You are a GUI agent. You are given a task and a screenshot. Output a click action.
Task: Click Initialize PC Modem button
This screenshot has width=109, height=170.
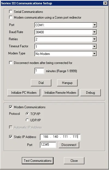tap(24, 93)
